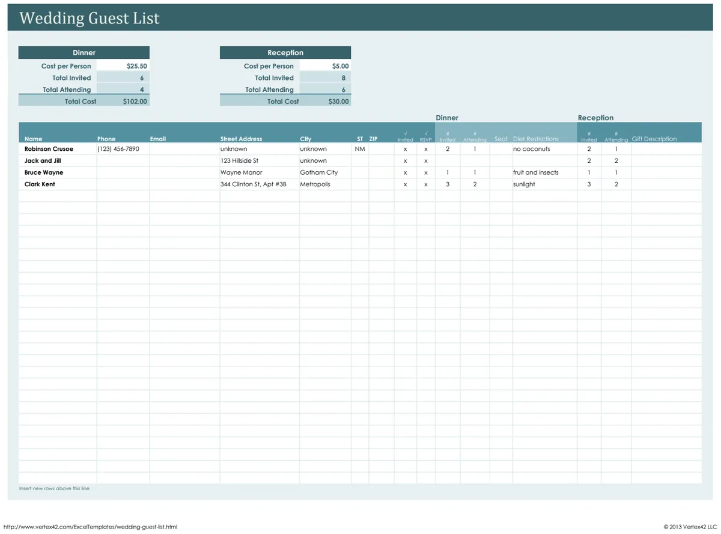
Task: Click the 'Insert new rows above this line' note
Action: pyautogui.click(x=54, y=489)
